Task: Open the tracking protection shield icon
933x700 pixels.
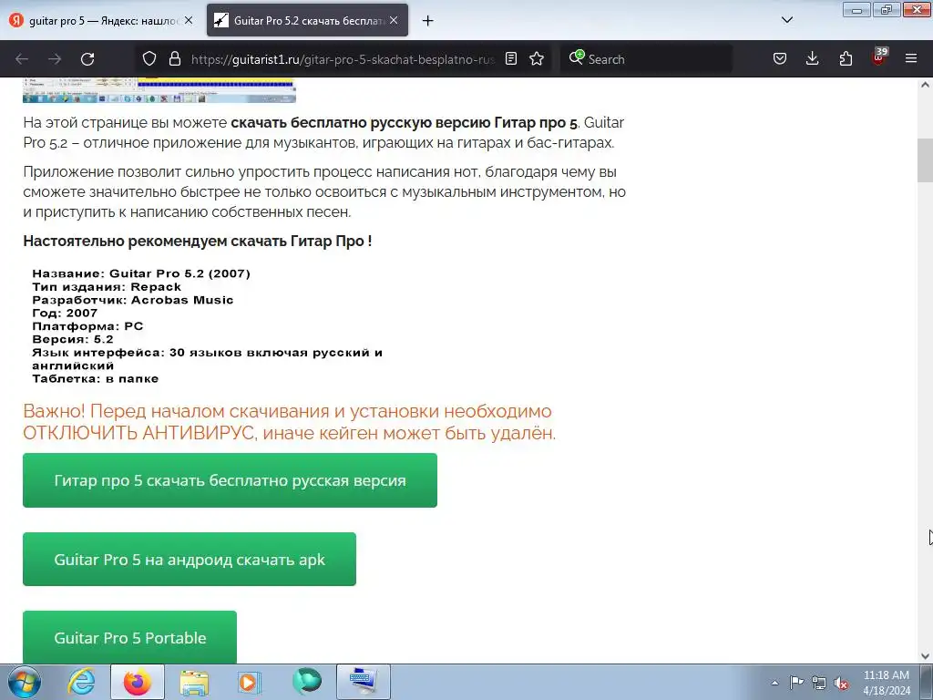Action: [149, 59]
